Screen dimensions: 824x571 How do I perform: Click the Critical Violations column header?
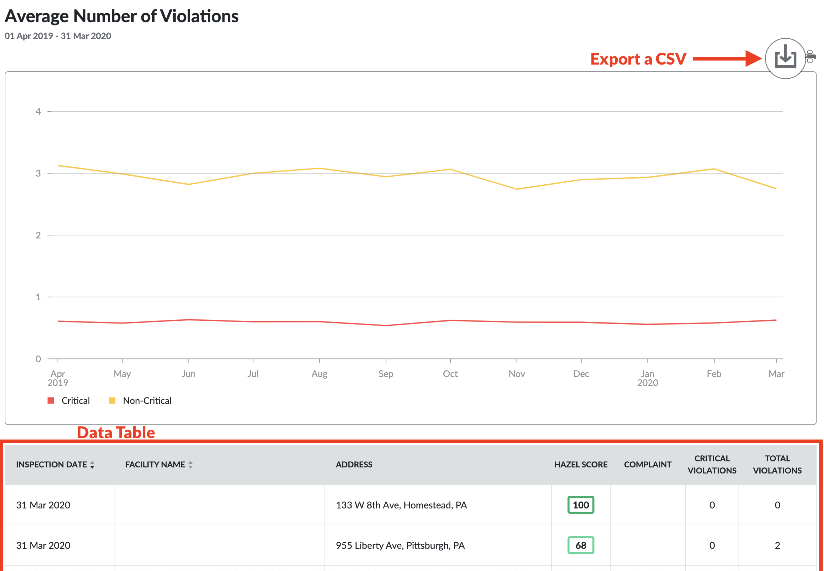click(712, 465)
